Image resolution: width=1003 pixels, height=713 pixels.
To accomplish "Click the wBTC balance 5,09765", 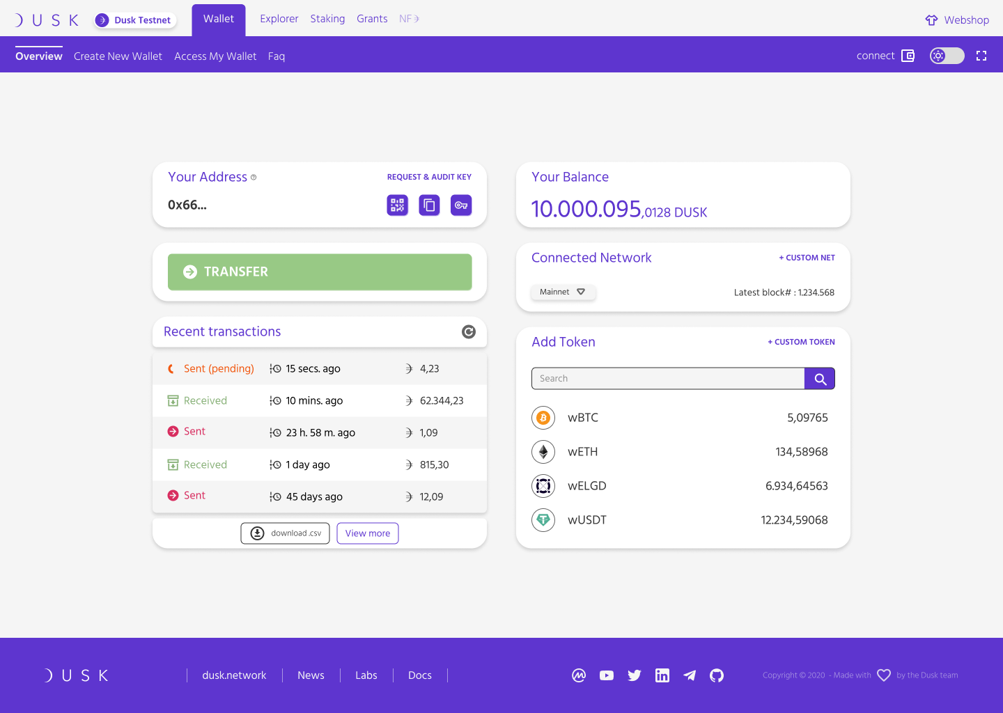I will coord(807,418).
